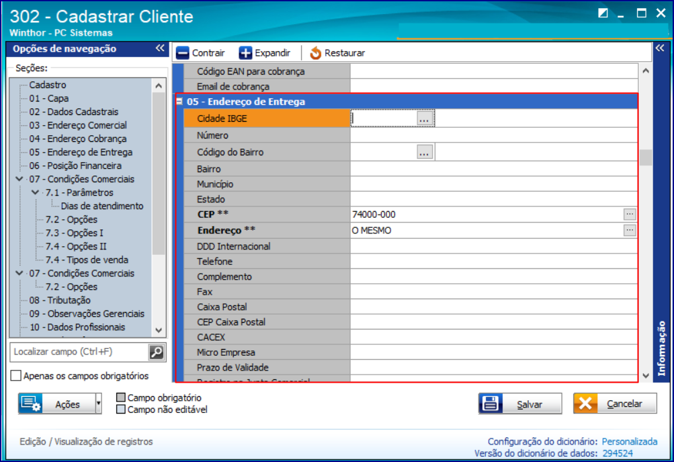This screenshot has width=674, height=462.
Task: Click the Complemento value field
Action: point(494,276)
